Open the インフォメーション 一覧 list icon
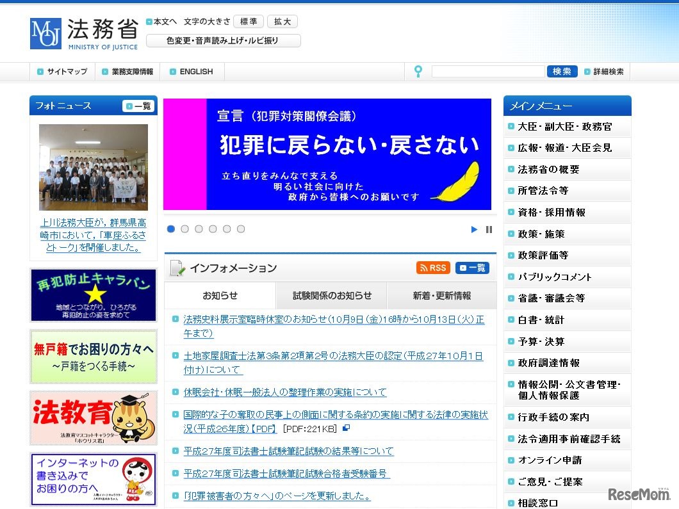 [471, 268]
